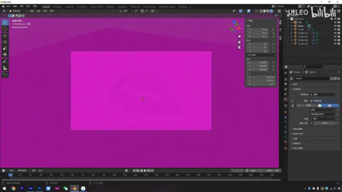Viewport: 342px width, 192px height.
Task: Click the timeline Play button
Action: [145, 171]
